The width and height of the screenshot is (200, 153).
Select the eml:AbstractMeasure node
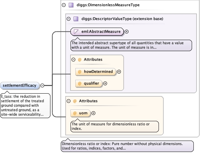click(97, 31)
